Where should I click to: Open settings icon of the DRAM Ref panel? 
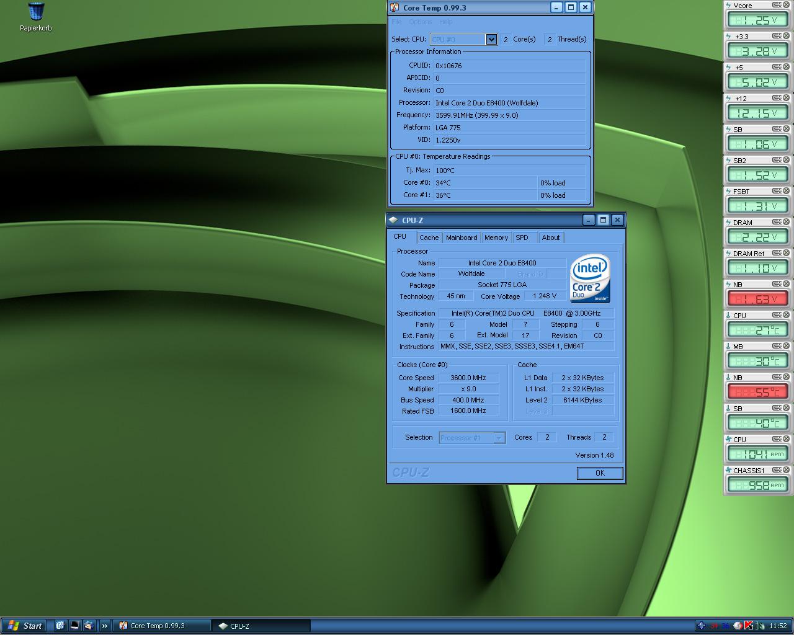pyautogui.click(x=777, y=253)
